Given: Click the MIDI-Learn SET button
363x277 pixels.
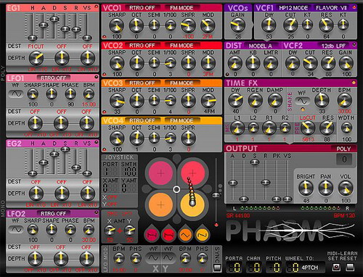Looking at the screenshot, I should 336,267.
